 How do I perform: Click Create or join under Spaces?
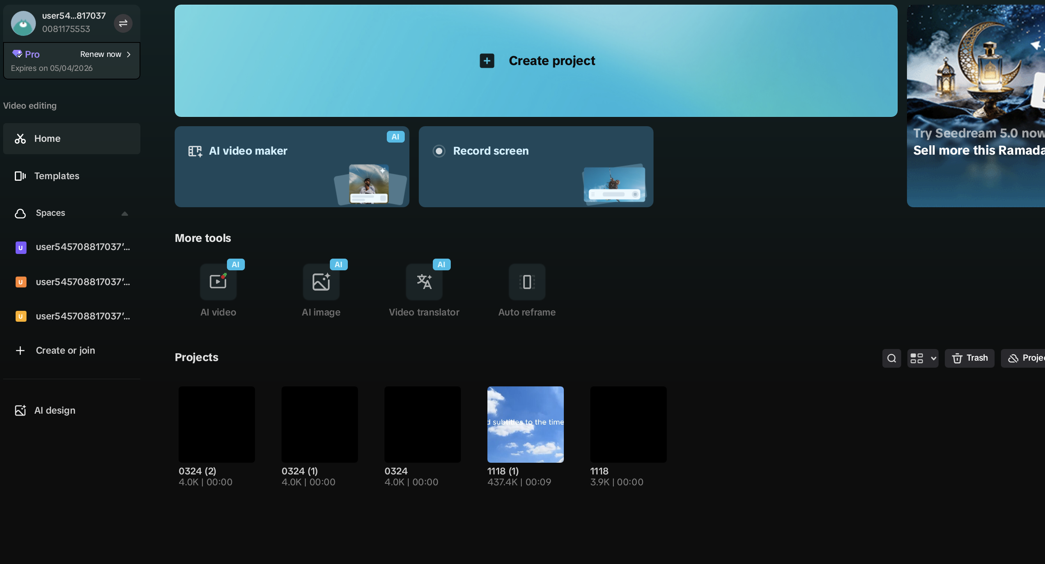tap(65, 351)
